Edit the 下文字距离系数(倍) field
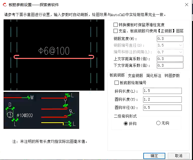This screenshot has width=193, height=160. click(x=170, y=65)
